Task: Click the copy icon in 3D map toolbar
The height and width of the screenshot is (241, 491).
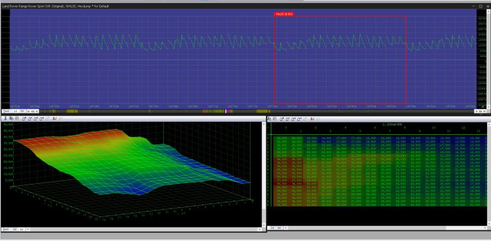Action: pos(11,119)
